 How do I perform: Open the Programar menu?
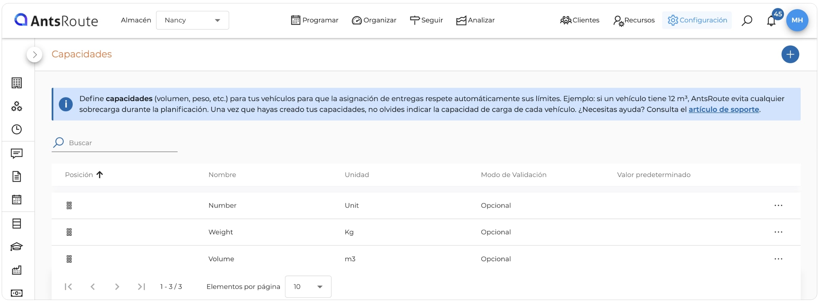[x=315, y=20]
